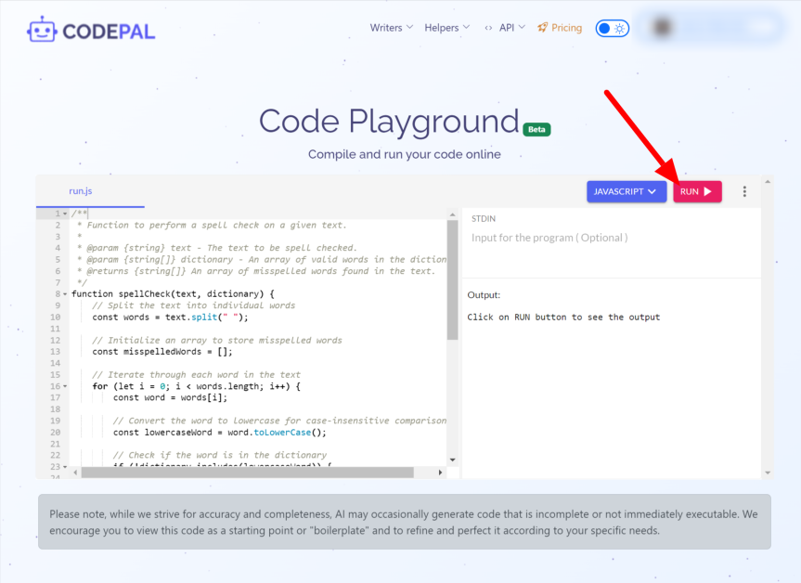Toggle the light/dark mode switch
801x583 pixels.
[612, 28]
